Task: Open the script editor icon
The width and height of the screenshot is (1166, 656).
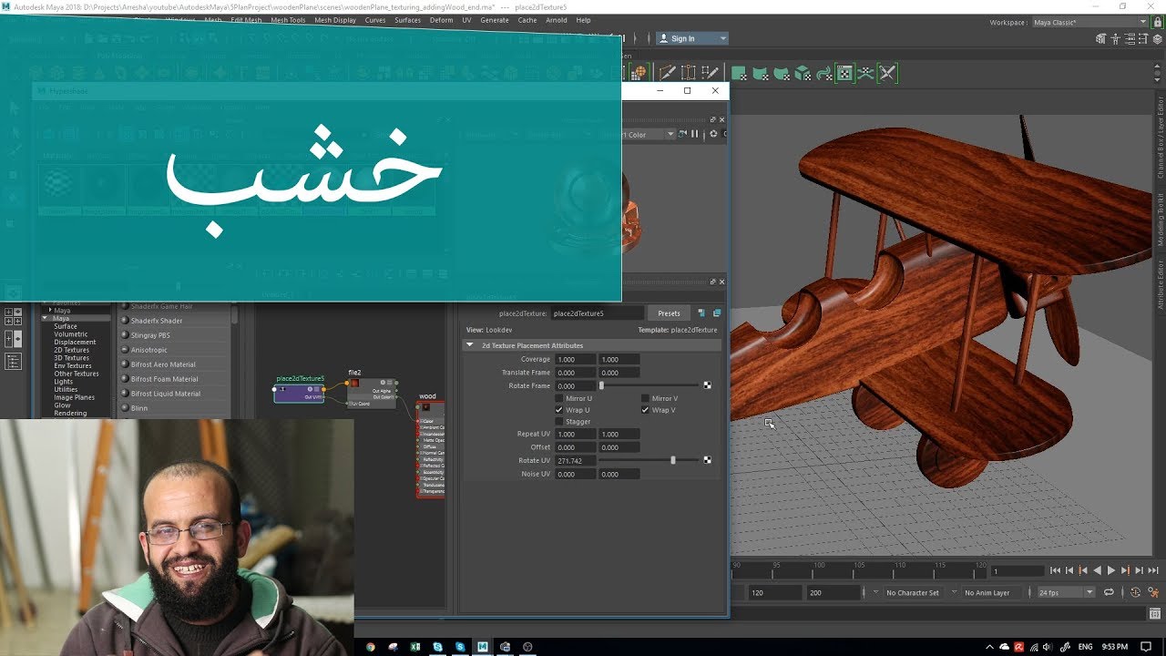Action: pos(1153,614)
